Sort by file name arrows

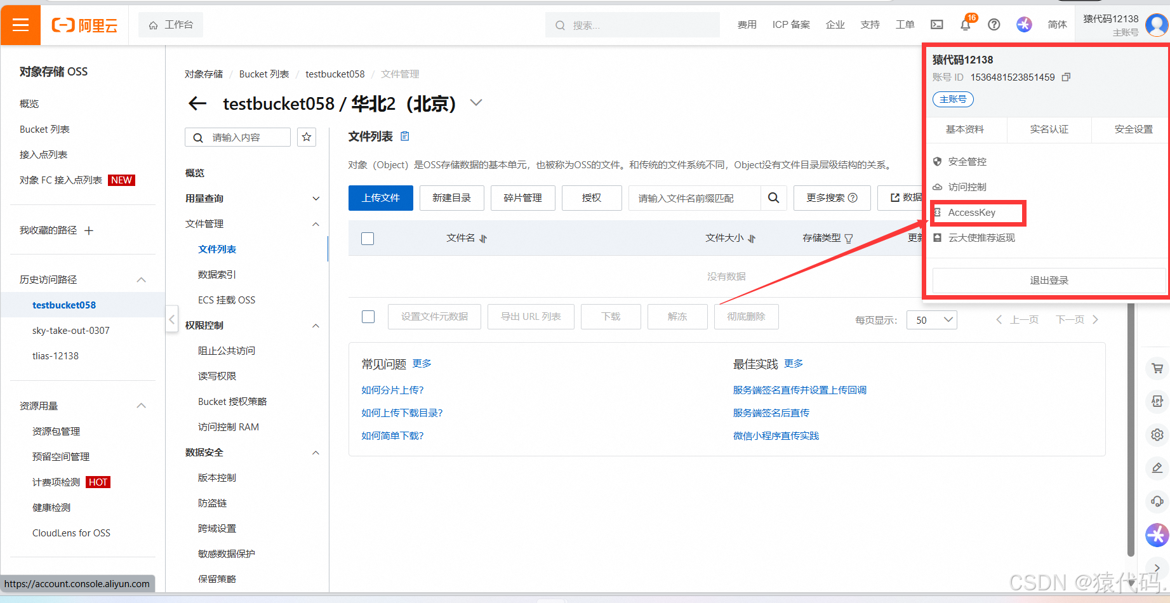click(x=483, y=239)
